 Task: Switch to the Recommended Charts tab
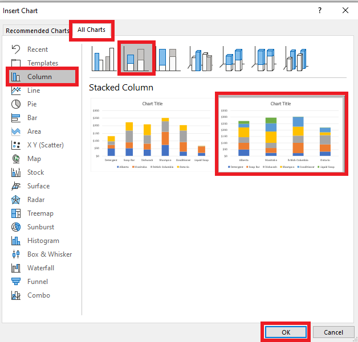(x=37, y=31)
